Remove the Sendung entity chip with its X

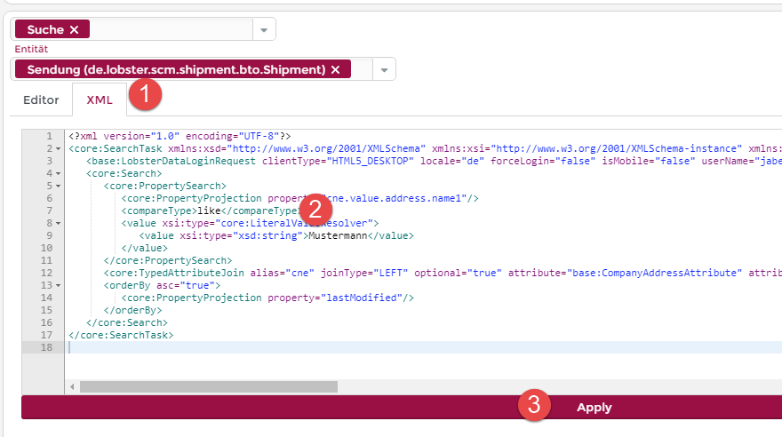[335, 70]
